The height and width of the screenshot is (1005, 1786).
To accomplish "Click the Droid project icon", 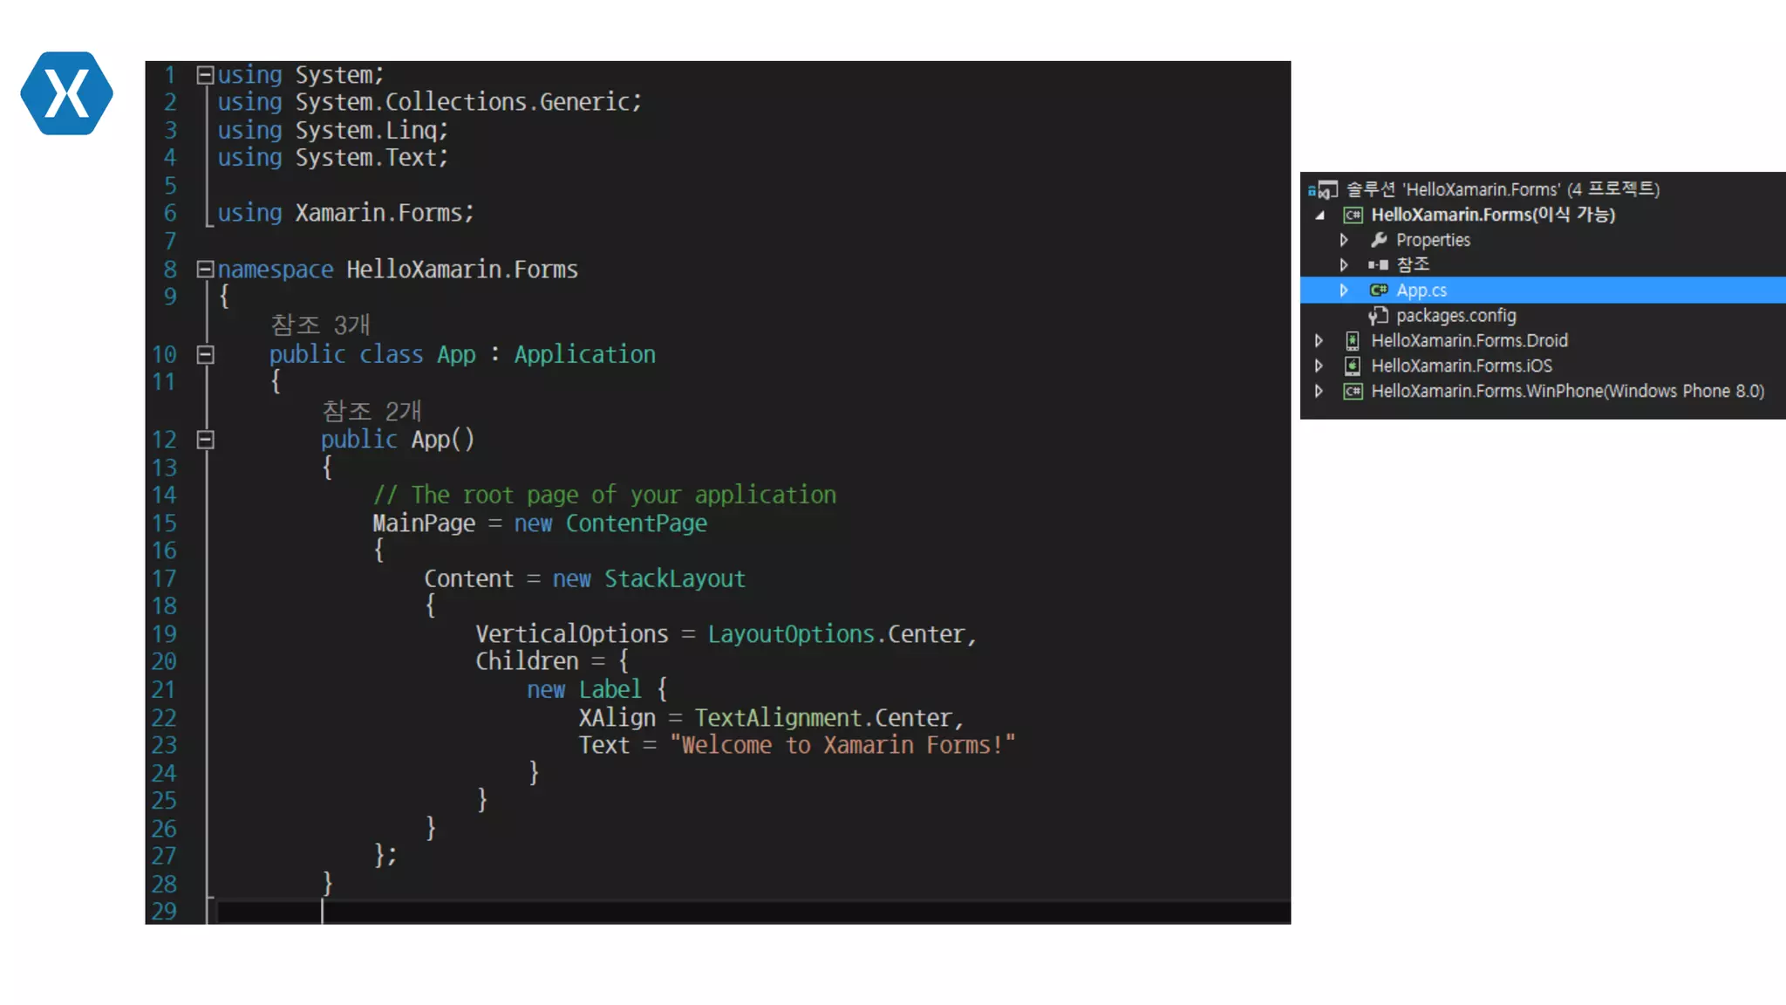I will tap(1353, 341).
